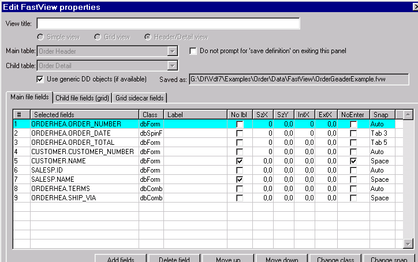Click the Delete field button
Viewport: 418px width, 262px height.
174,259
